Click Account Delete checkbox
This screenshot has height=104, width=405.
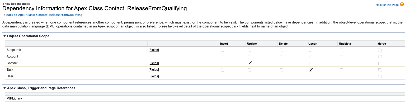(x=281, y=56)
